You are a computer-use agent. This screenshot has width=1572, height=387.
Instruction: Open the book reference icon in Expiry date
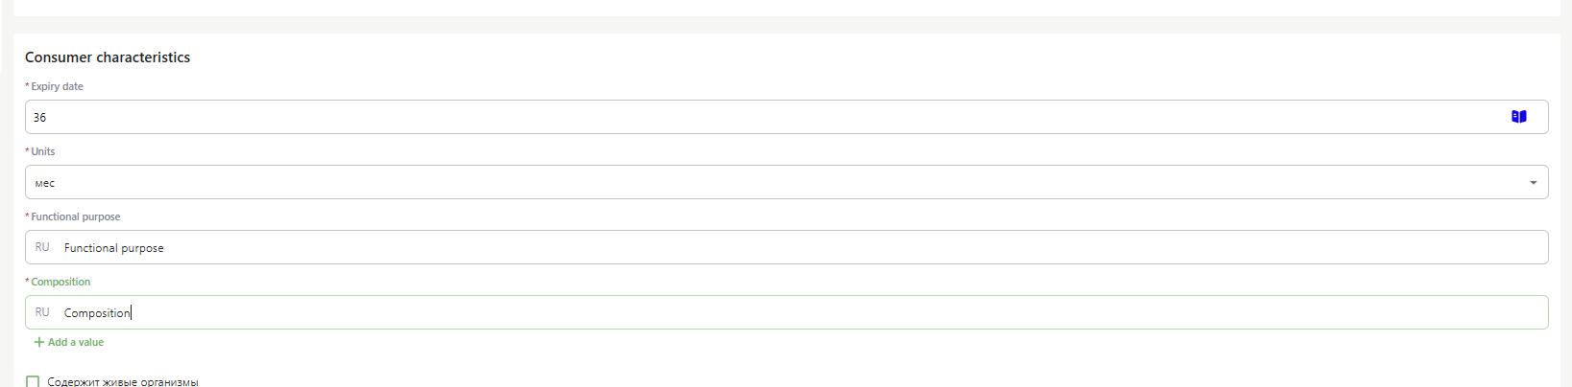[x=1518, y=117]
